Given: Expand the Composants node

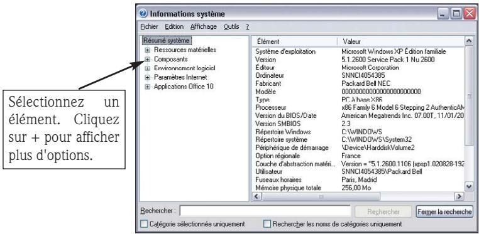Looking at the screenshot, I should click(148, 59).
